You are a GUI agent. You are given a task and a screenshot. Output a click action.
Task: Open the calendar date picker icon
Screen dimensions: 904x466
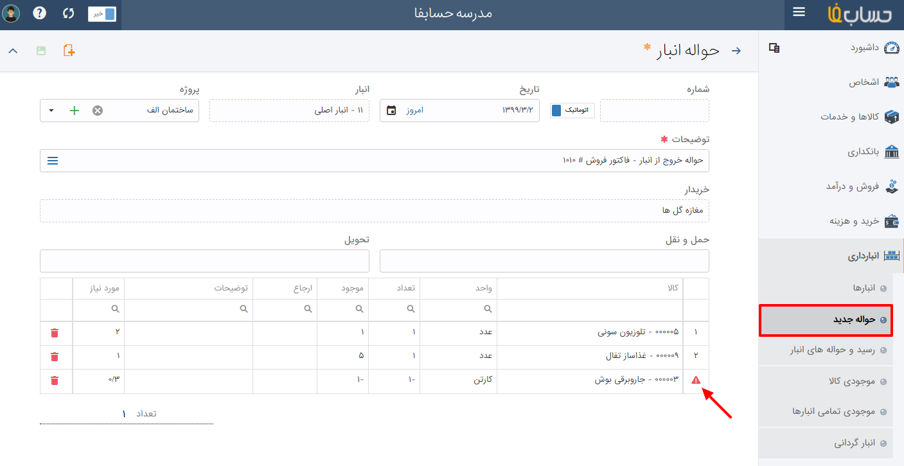click(x=391, y=111)
